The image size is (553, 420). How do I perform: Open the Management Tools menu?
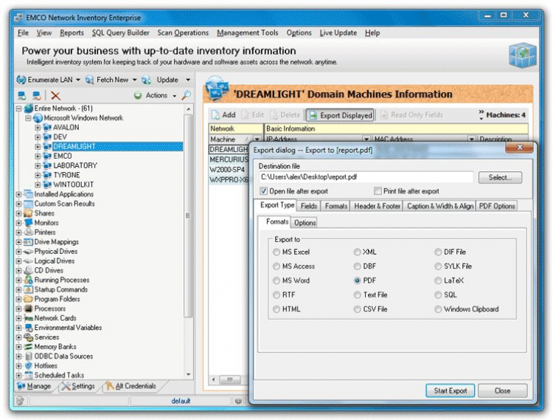point(248,32)
